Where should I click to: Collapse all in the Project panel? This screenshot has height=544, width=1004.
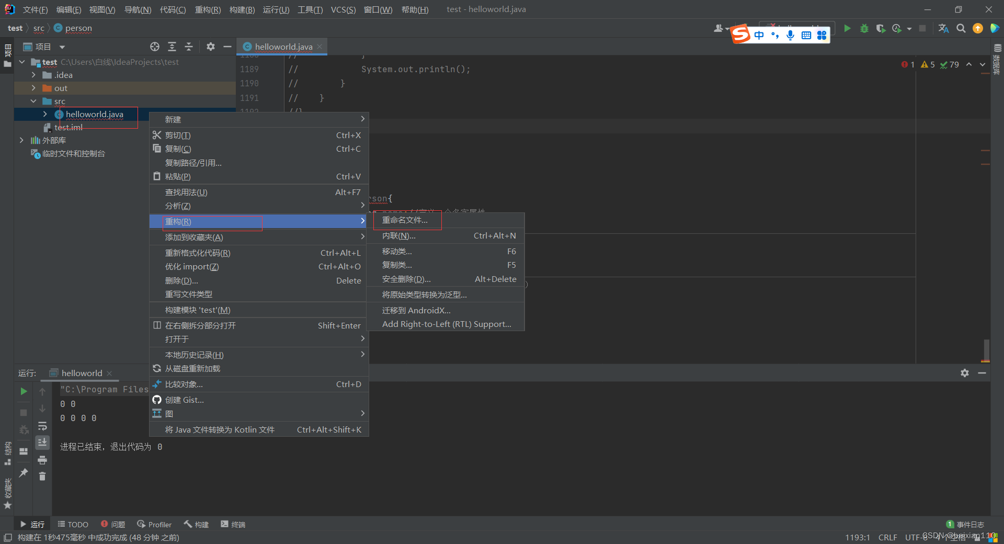[189, 47]
